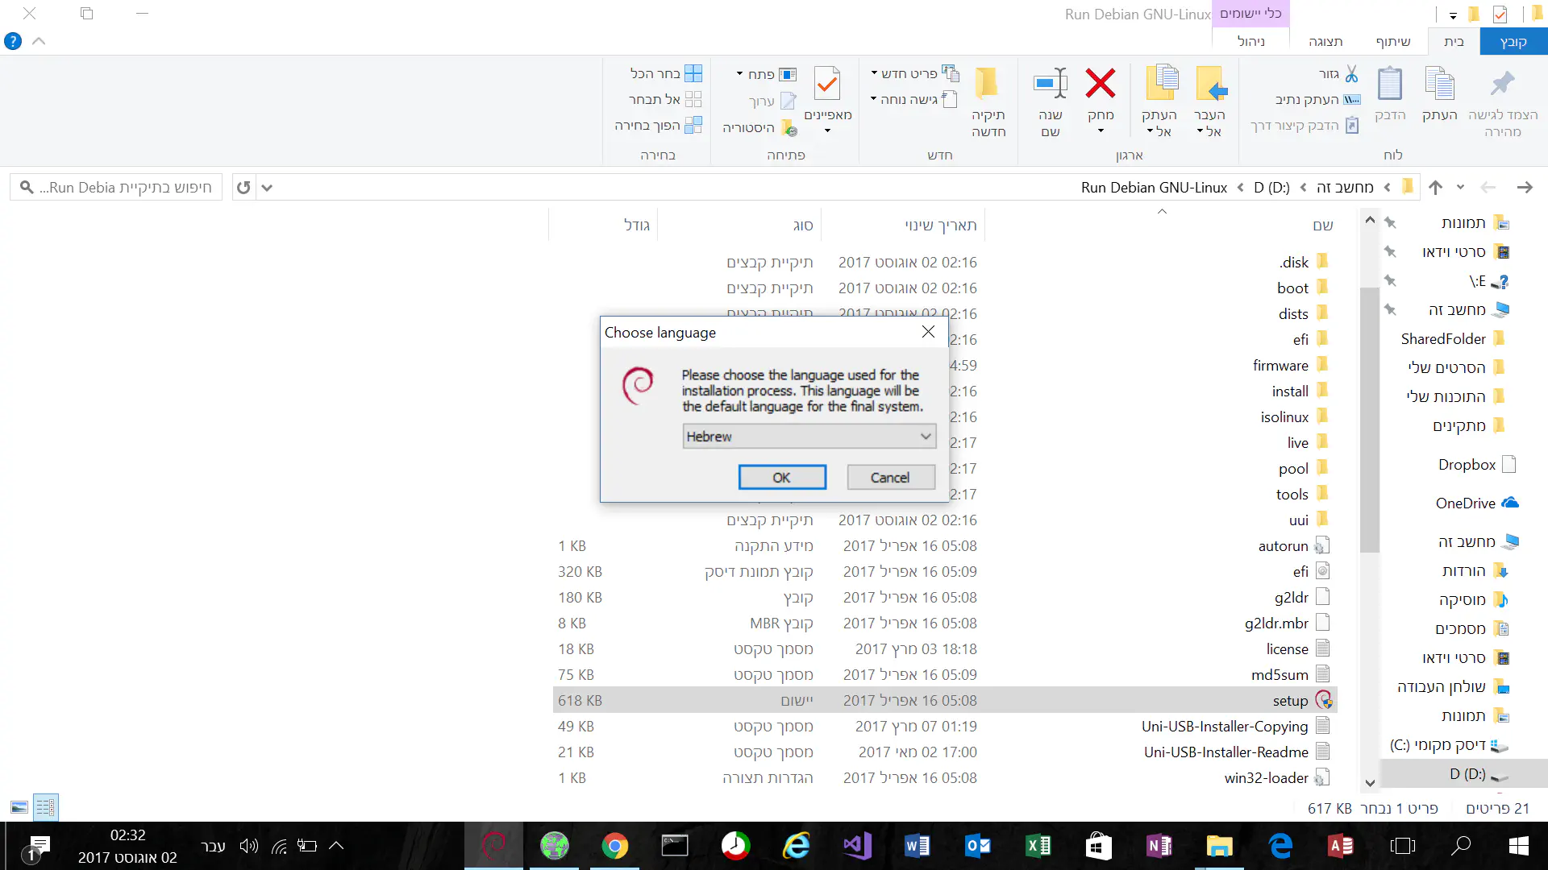Click the search box for Run Debian folder

pos(117,188)
